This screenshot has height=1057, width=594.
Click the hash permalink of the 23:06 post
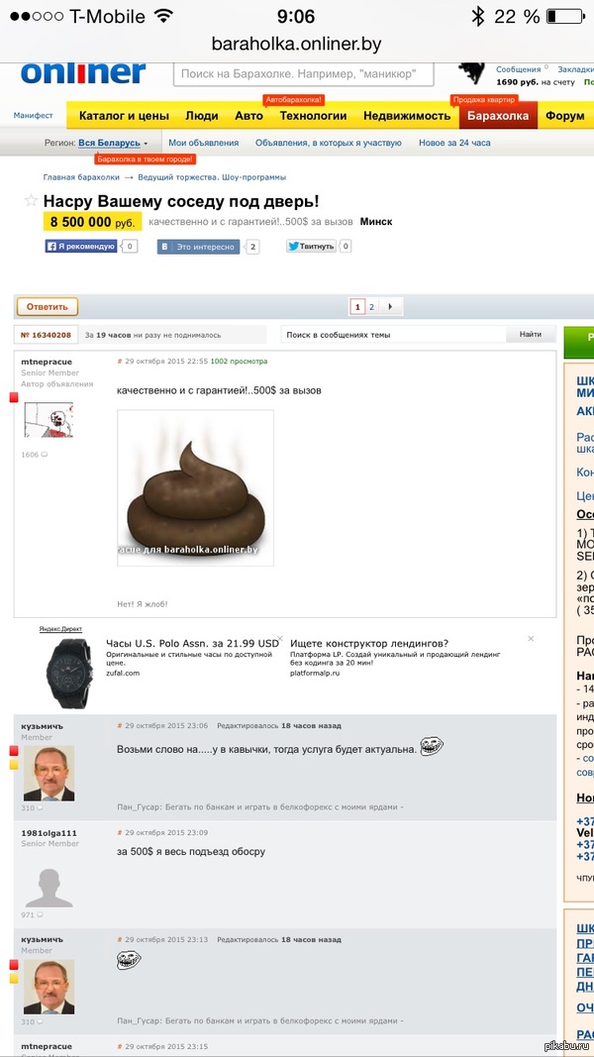click(x=119, y=725)
